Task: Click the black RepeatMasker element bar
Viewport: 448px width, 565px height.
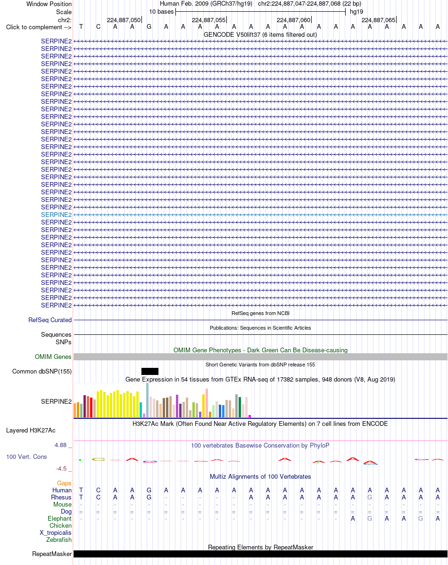Action: (261, 554)
